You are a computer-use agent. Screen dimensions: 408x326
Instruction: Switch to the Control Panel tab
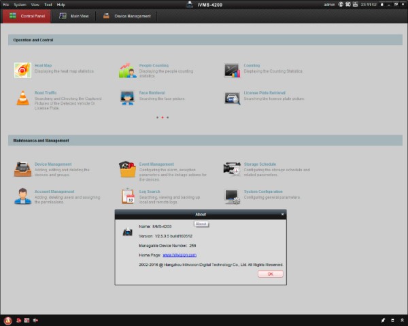(x=27, y=16)
